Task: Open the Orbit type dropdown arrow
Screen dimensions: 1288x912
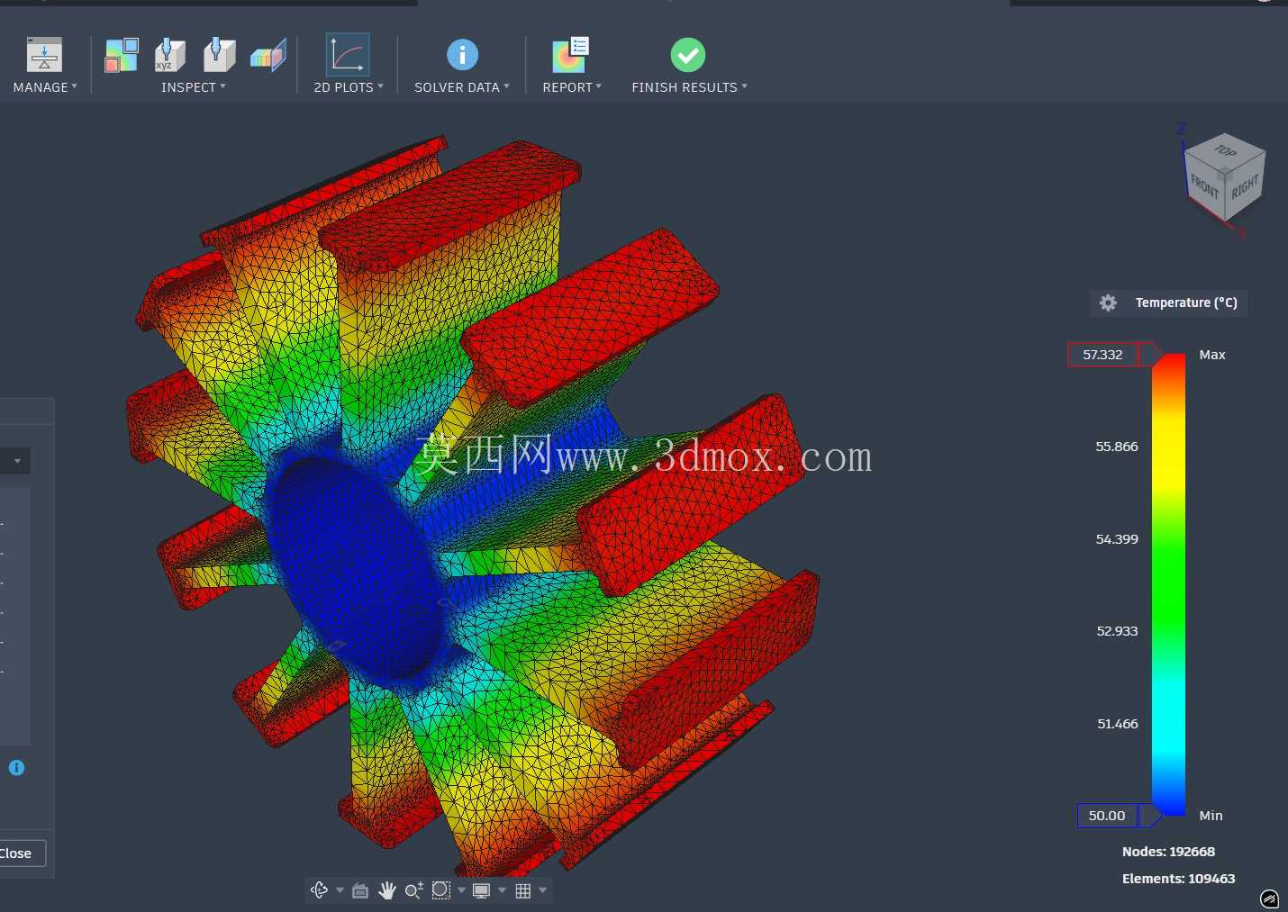Action: [x=340, y=890]
